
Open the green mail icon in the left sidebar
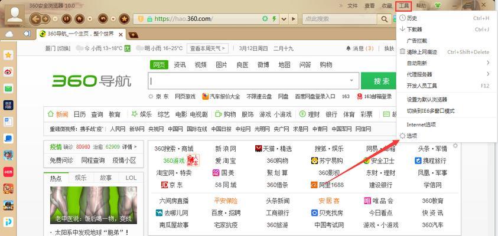pos(8,88)
